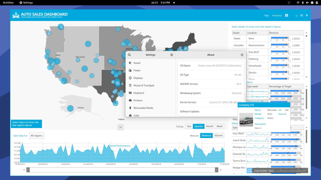
Task: Open Mouse & Touchpad settings
Action: pos(150,85)
